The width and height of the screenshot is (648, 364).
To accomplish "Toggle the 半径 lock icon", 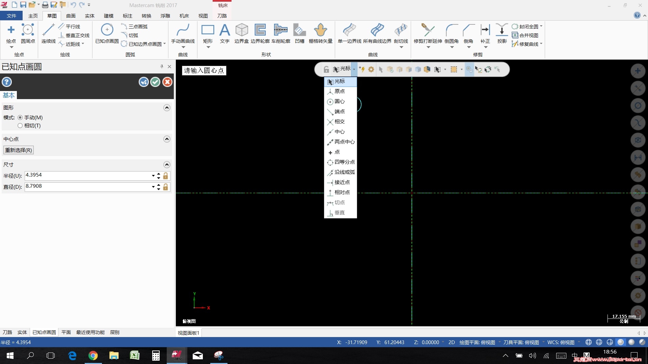I will [165, 176].
